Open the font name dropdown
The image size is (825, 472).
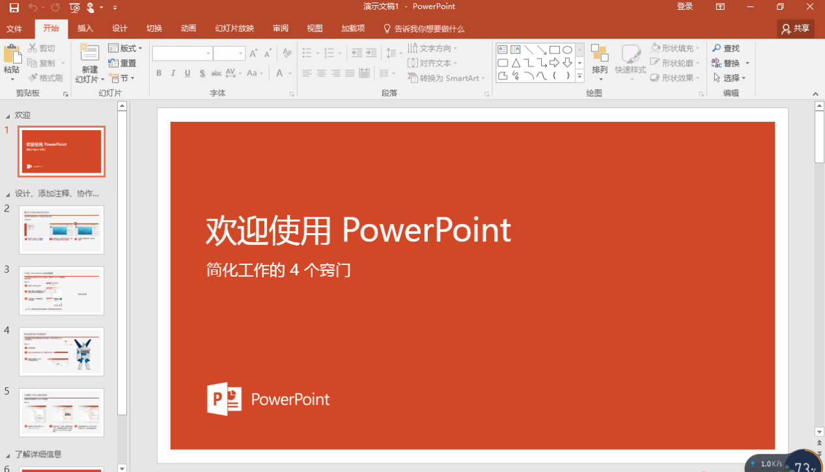[208, 53]
